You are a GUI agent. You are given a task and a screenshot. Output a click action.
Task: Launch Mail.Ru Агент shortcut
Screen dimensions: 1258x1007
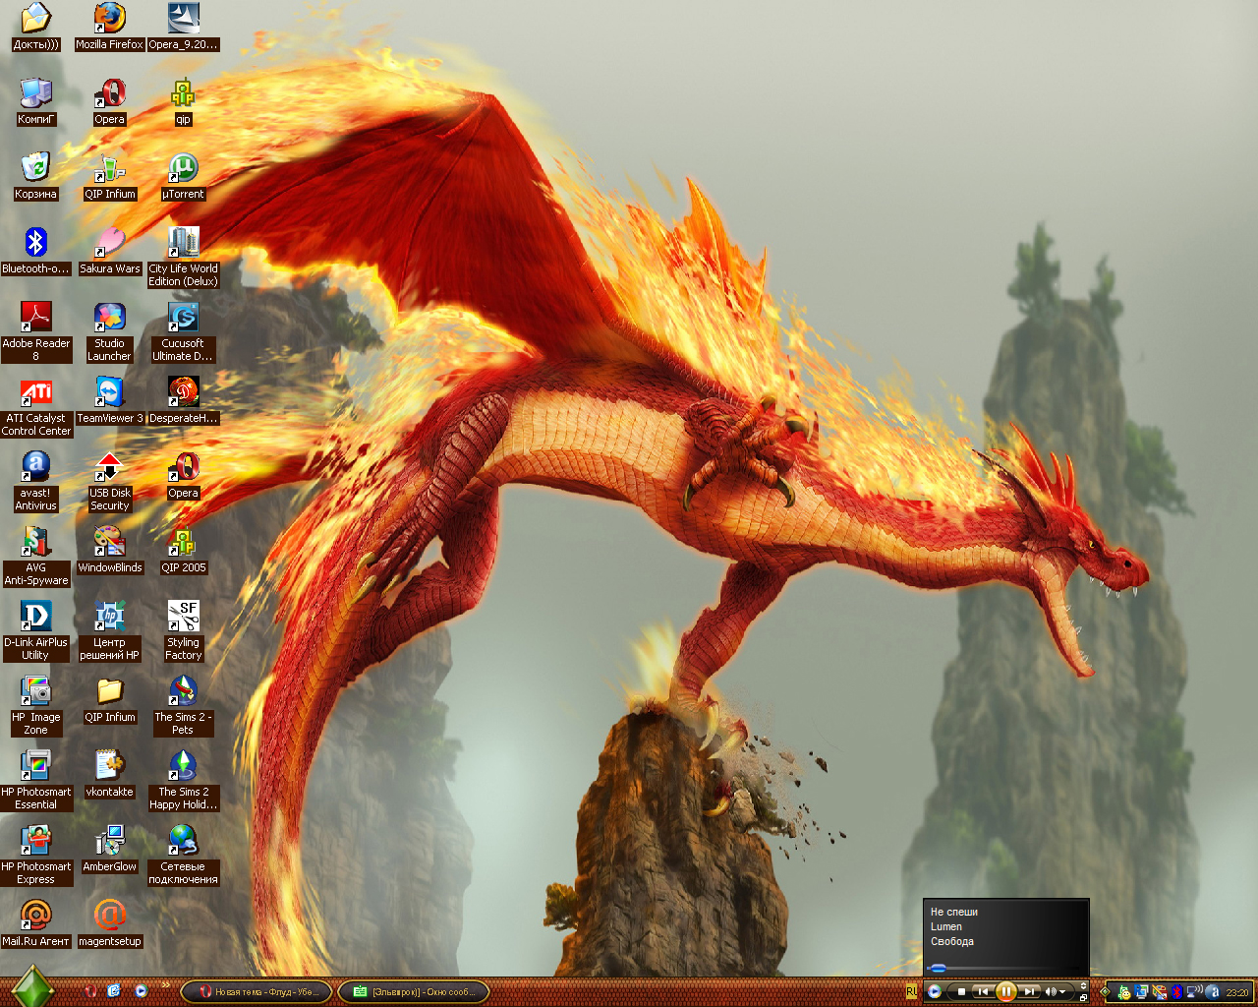(35, 924)
